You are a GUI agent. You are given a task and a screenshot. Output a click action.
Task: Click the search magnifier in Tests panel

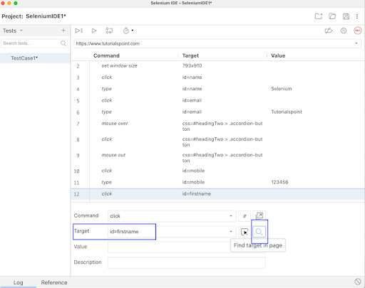coord(63,43)
